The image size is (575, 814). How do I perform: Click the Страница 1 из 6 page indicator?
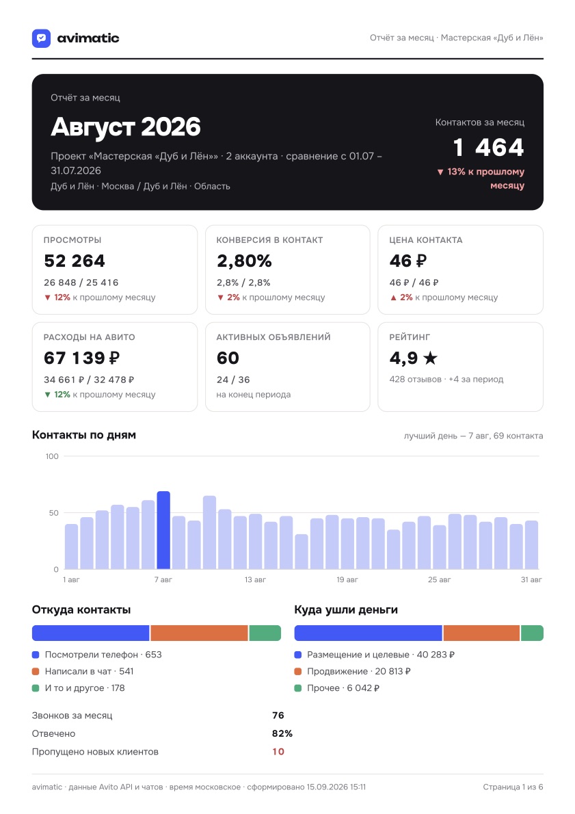(x=513, y=787)
